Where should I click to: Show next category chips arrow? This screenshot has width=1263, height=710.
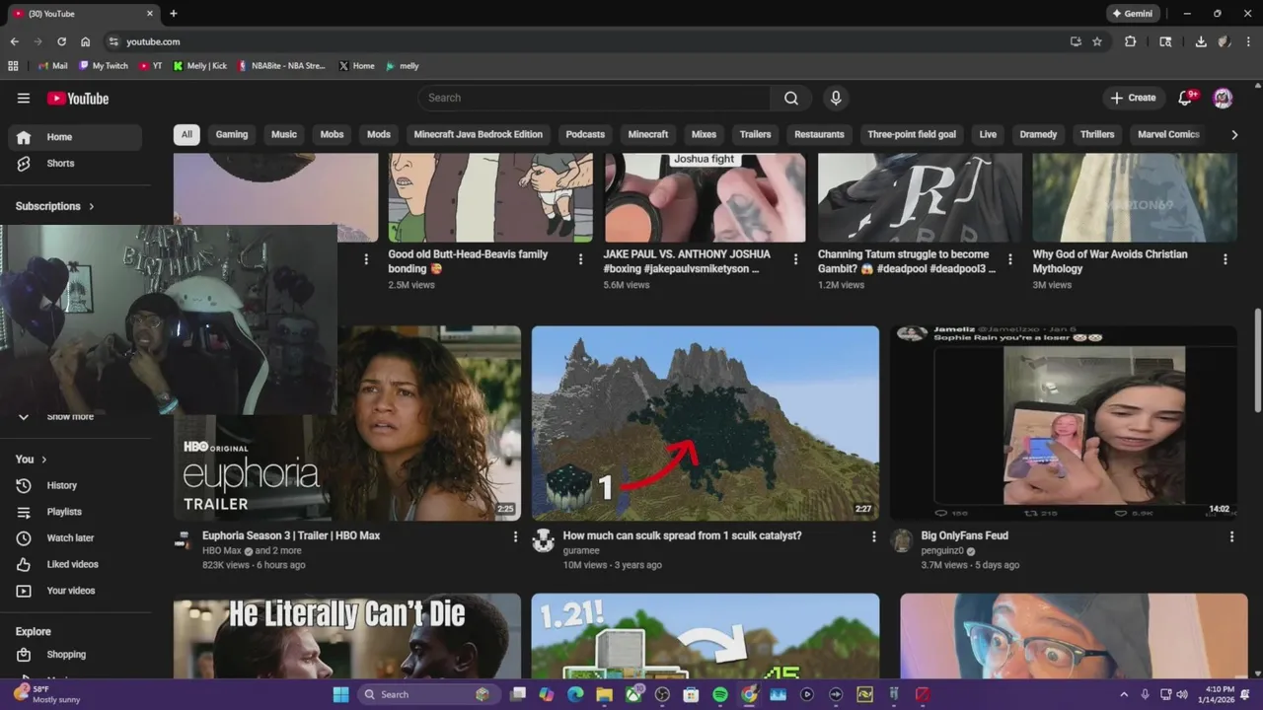click(1233, 135)
